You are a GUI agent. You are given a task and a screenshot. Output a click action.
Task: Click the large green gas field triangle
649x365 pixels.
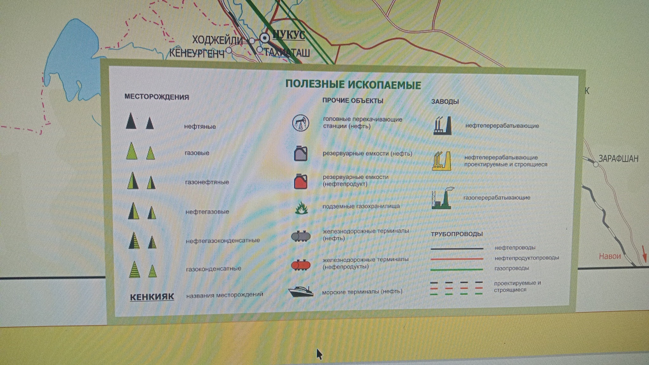coord(132,150)
